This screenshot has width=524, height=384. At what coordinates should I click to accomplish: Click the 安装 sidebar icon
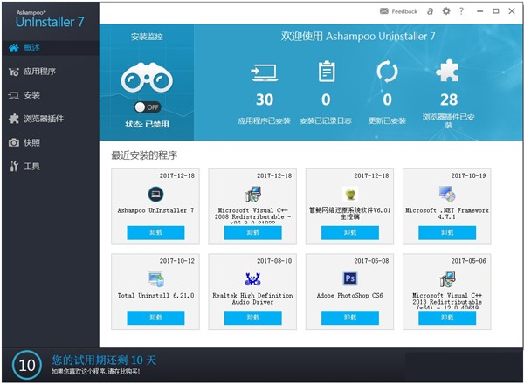(x=13, y=95)
